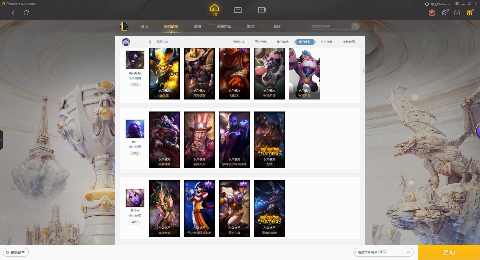Go back with the left arrow icon

coord(13,13)
